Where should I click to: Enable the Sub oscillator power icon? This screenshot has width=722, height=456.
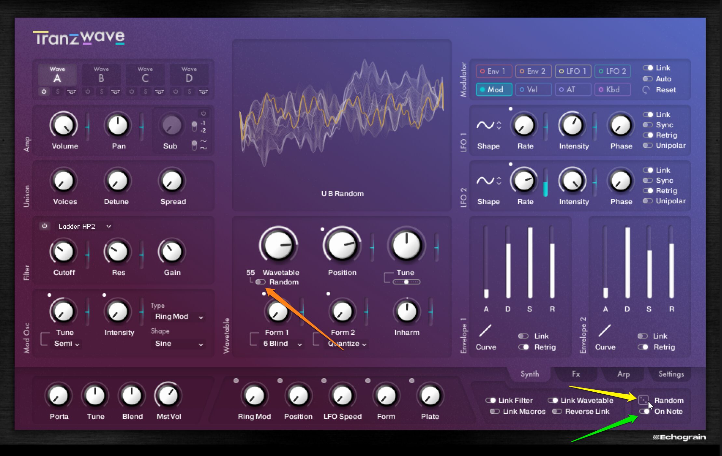coord(203,113)
